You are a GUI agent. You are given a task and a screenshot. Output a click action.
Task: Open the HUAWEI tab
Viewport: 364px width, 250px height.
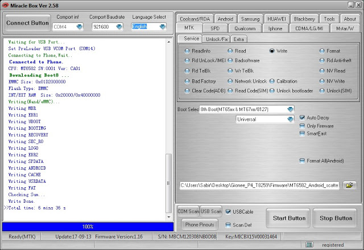pos(276,19)
